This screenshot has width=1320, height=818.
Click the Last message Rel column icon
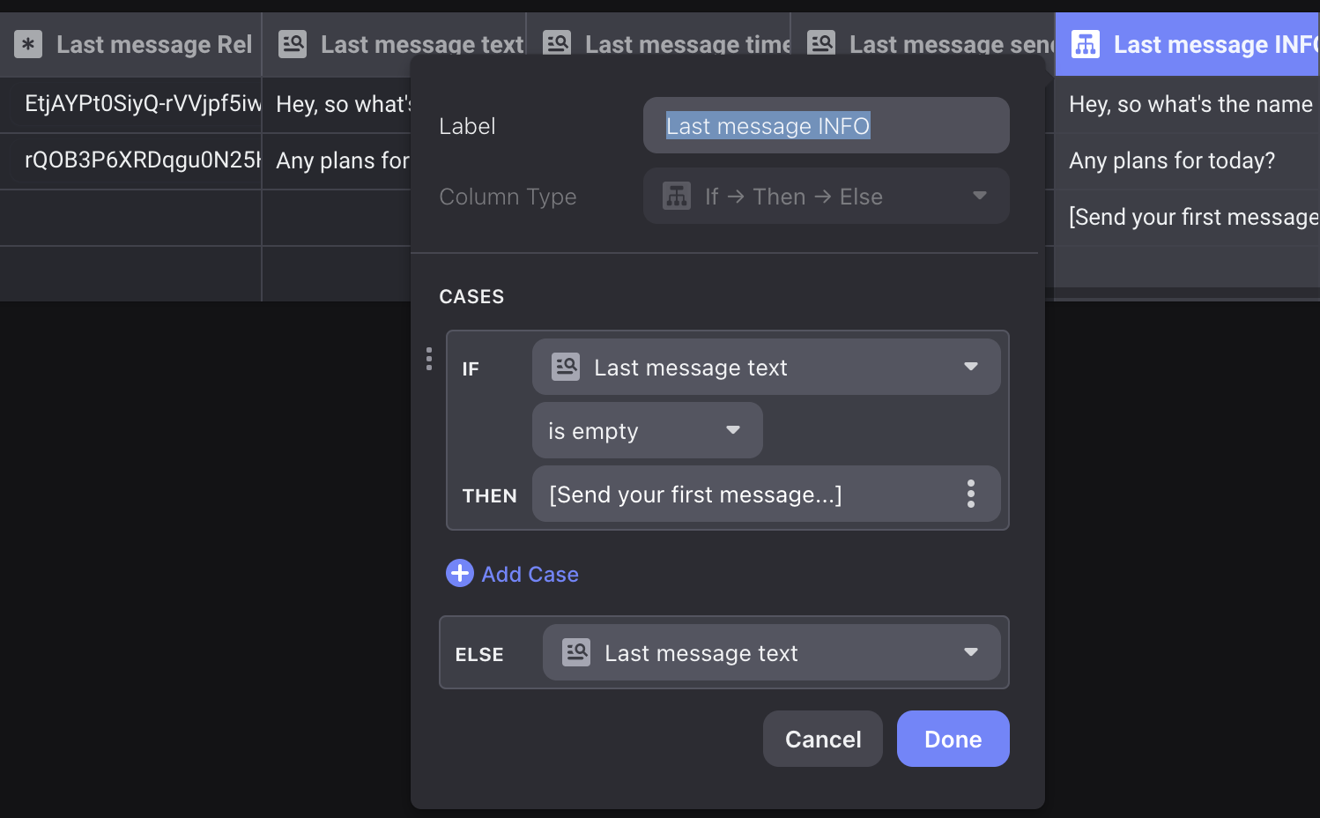tap(28, 44)
